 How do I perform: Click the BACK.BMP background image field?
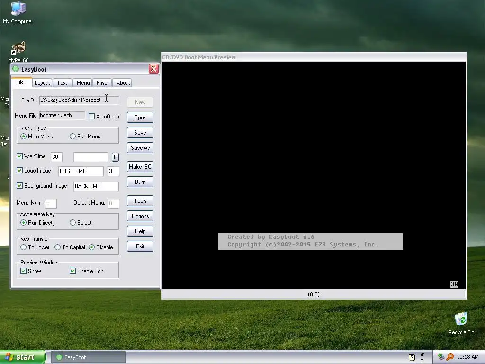(x=96, y=186)
